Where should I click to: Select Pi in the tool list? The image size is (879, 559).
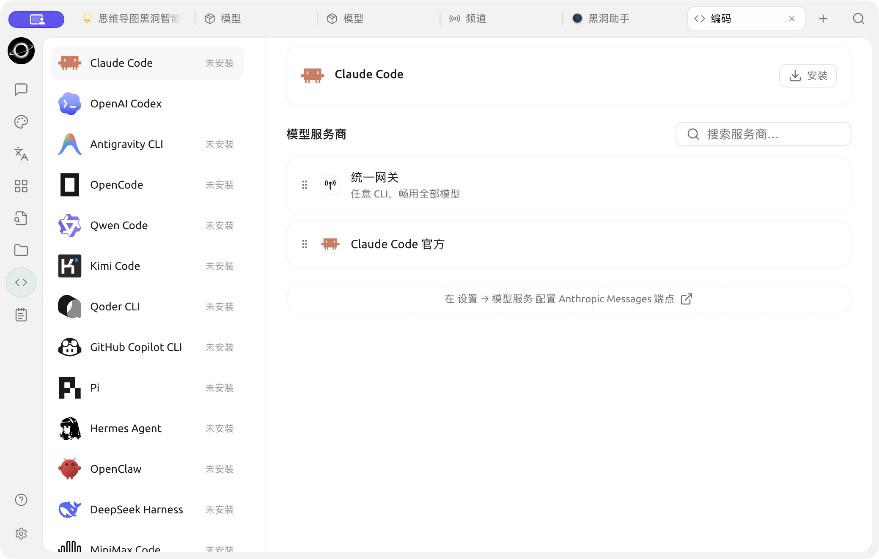point(147,388)
